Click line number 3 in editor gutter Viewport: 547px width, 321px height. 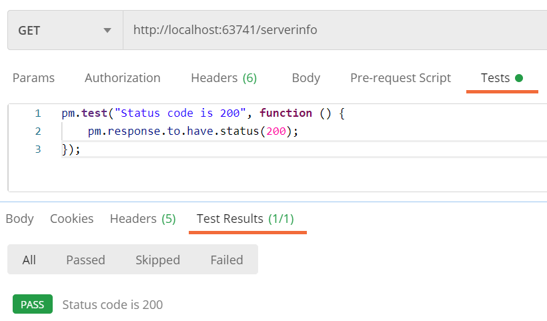pos(38,149)
